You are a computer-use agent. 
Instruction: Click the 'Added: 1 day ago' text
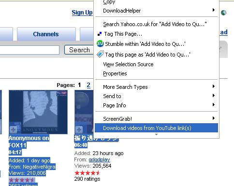coord(29,160)
